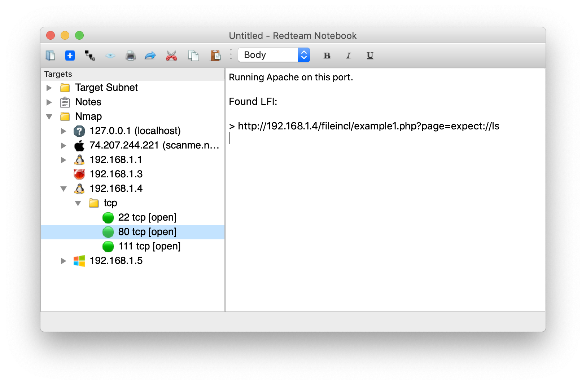Click the FreeBSD daemon icon for 192.168.1.3
Screen dimensions: 586x385
tap(79, 174)
